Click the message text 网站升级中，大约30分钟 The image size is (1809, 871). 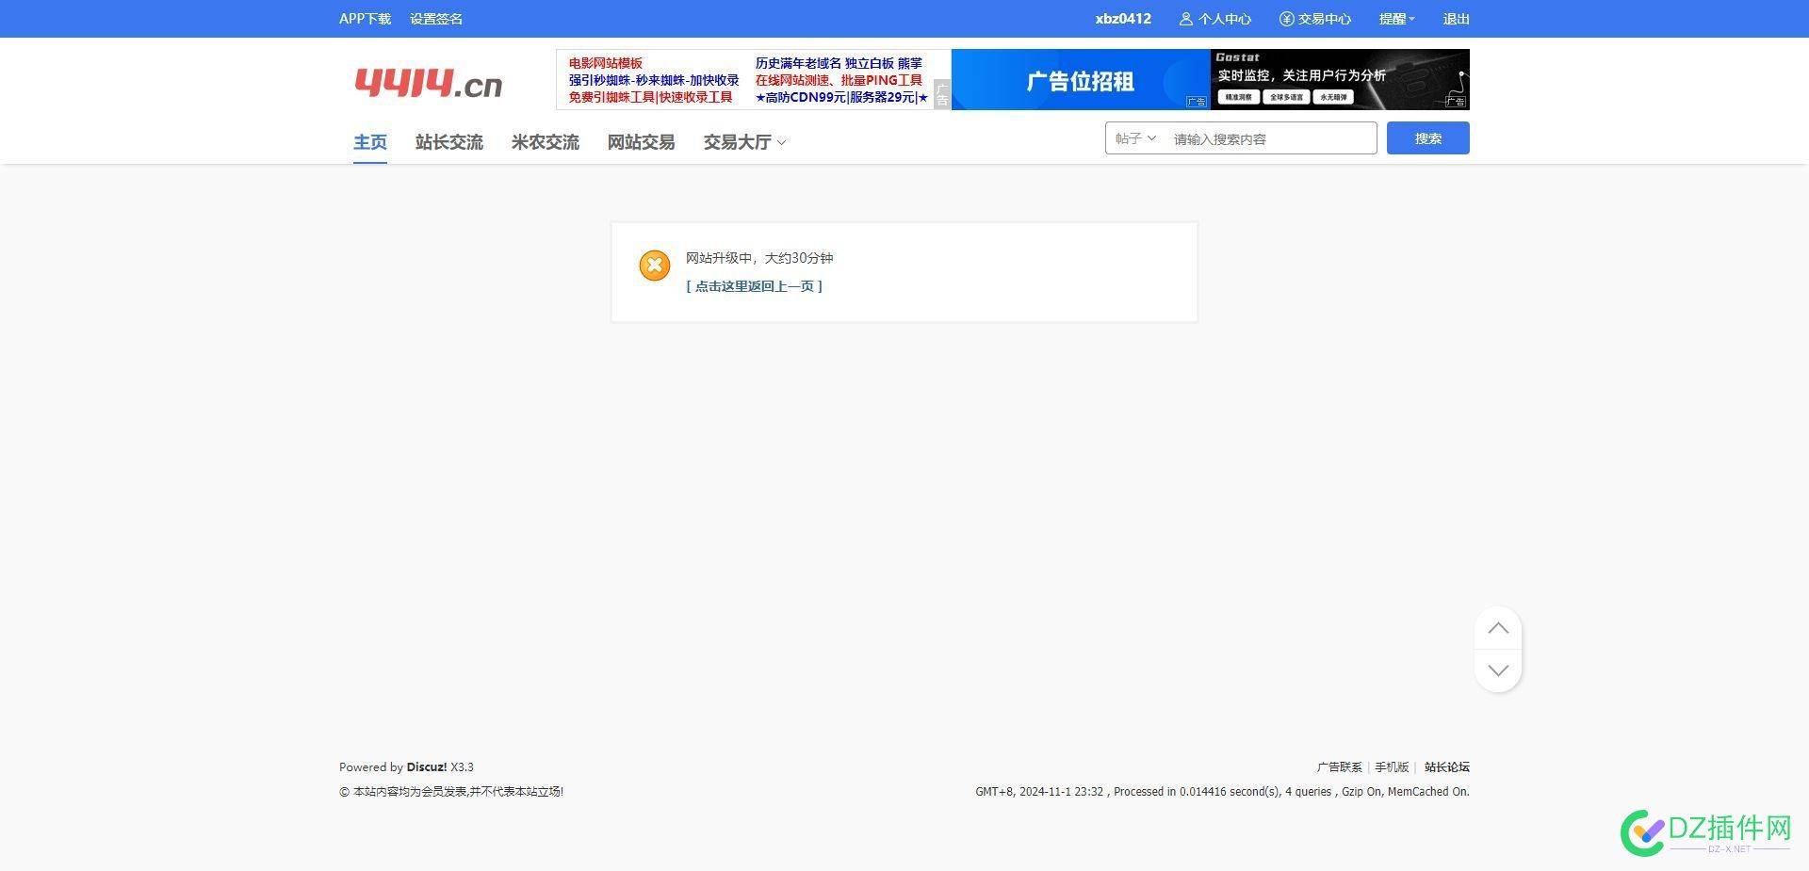coord(759,258)
